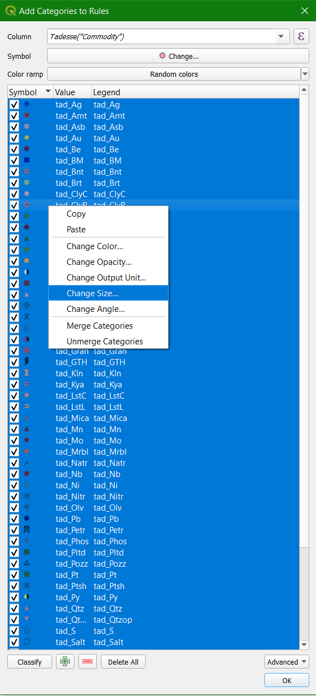Select the tad_Kln hourglass symbol icon

26,373
